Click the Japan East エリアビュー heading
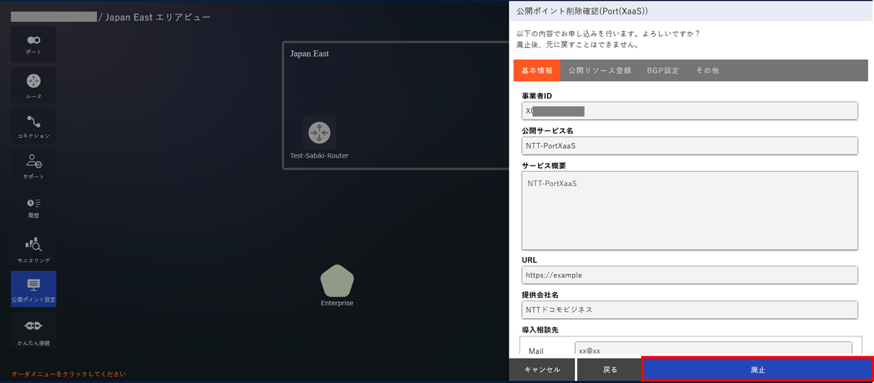This screenshot has width=874, height=383. coord(158,17)
